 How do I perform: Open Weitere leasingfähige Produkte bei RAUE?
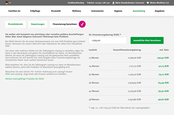25,79
